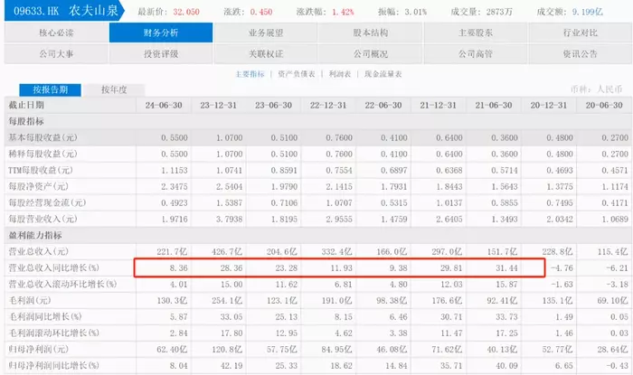Open the 行业对比 tab
The height and width of the screenshot is (375, 633).
tap(581, 33)
